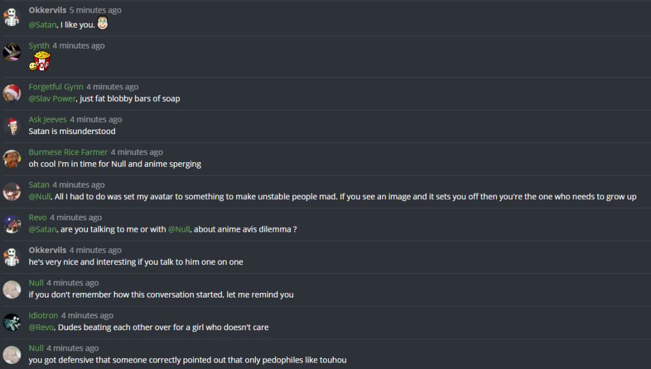This screenshot has width=651, height=369.
Task: Click the @Null mention in Satan's message
Action: (40, 197)
